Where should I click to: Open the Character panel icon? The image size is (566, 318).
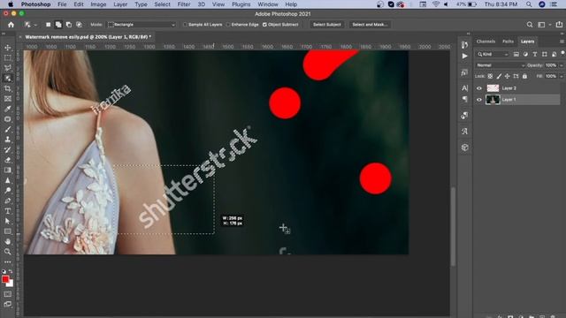[x=464, y=88]
